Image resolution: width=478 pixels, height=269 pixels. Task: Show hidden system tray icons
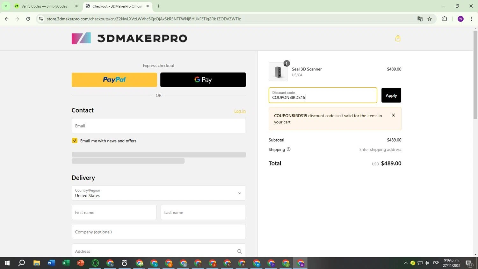click(x=405, y=263)
